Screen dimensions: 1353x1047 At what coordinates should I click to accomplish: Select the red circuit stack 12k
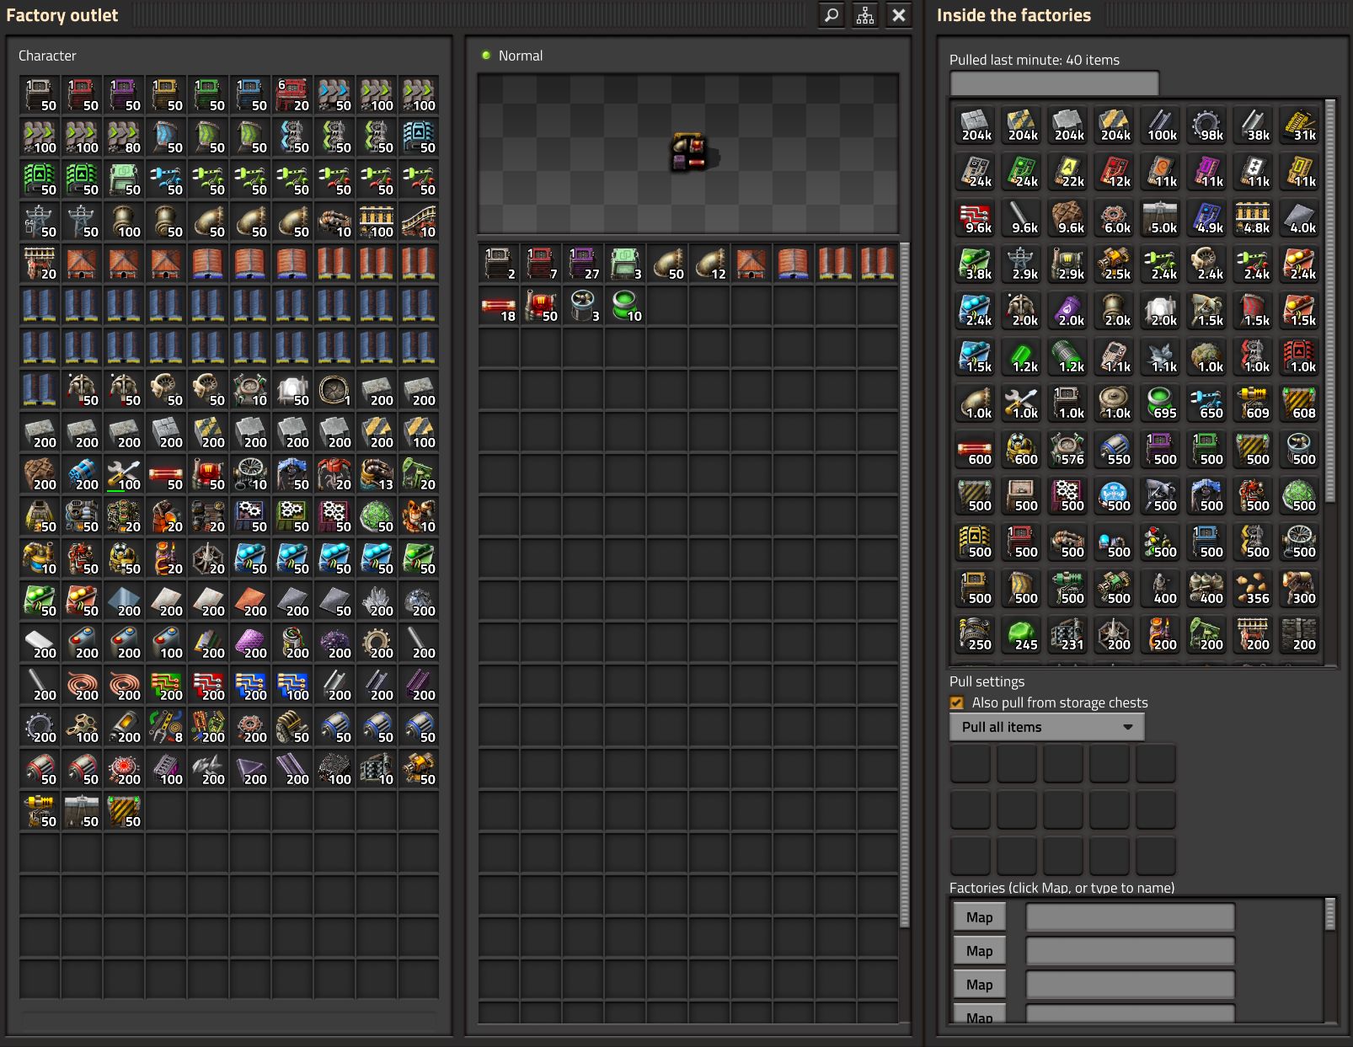pos(1114,171)
